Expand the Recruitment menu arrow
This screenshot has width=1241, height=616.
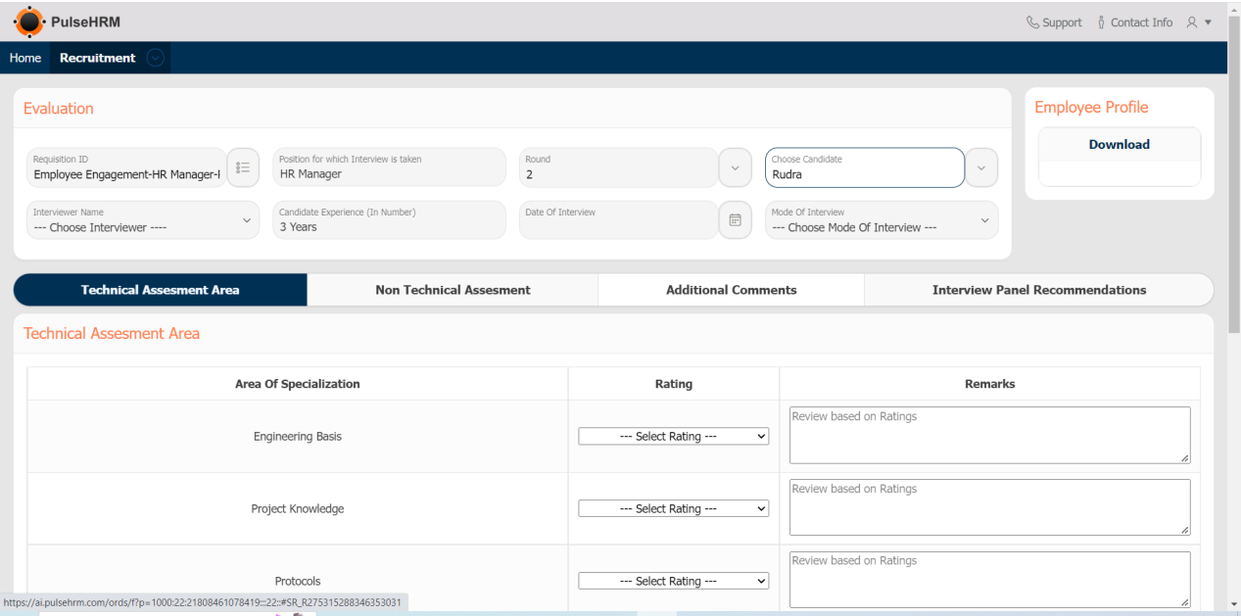pyautogui.click(x=155, y=58)
